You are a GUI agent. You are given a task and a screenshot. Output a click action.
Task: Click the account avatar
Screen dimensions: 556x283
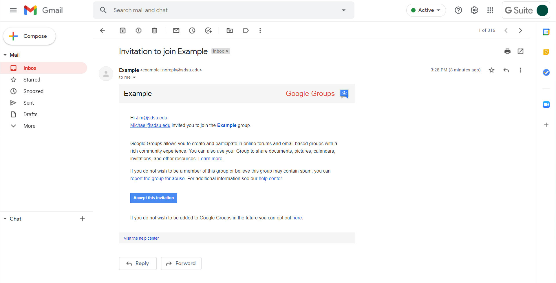click(x=542, y=10)
